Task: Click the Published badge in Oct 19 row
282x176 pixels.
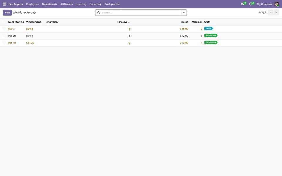Action: pos(211,43)
